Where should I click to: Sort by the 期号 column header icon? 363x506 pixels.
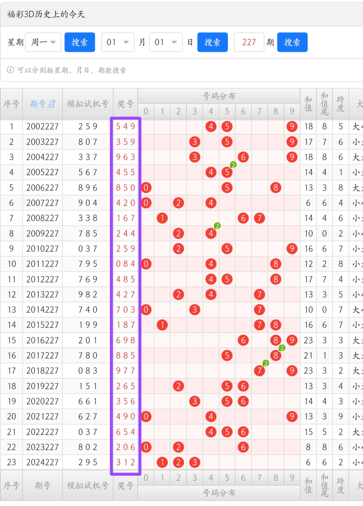(x=52, y=104)
